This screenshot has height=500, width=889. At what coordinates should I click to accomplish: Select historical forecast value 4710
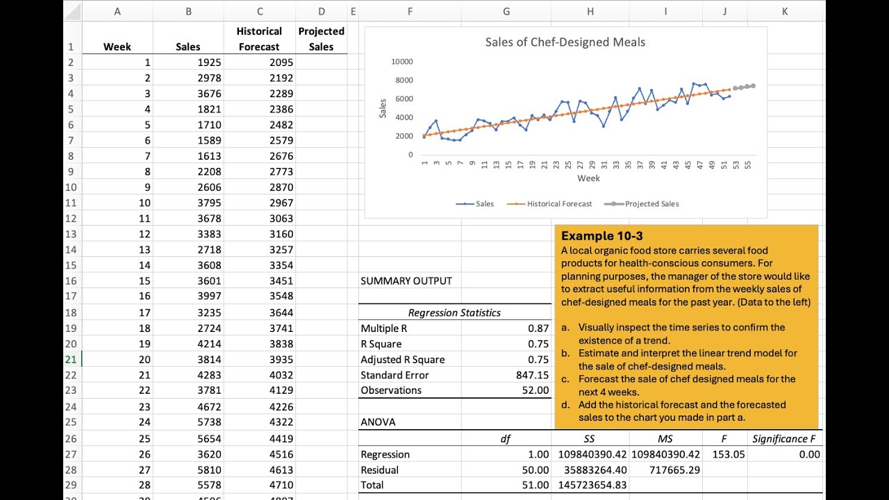(259, 485)
